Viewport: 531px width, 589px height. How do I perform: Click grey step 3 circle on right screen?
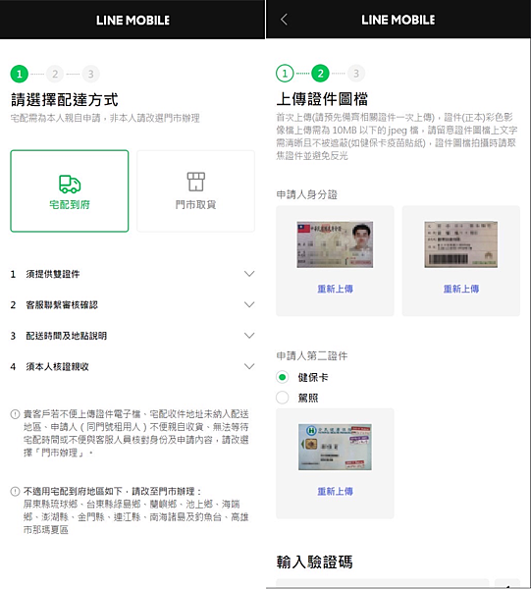tap(356, 74)
